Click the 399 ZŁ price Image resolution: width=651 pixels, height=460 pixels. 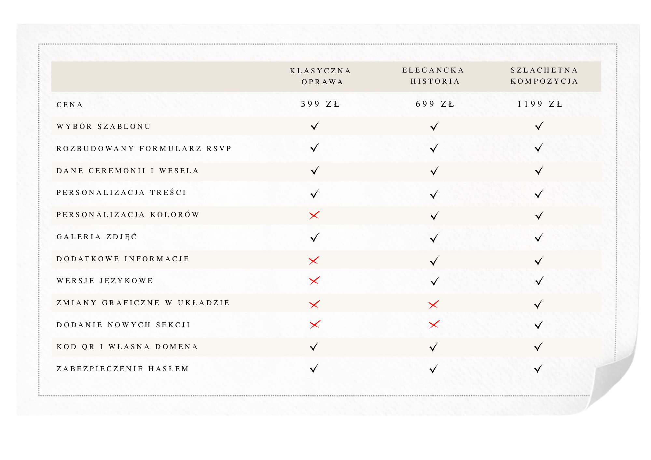pyautogui.click(x=320, y=104)
